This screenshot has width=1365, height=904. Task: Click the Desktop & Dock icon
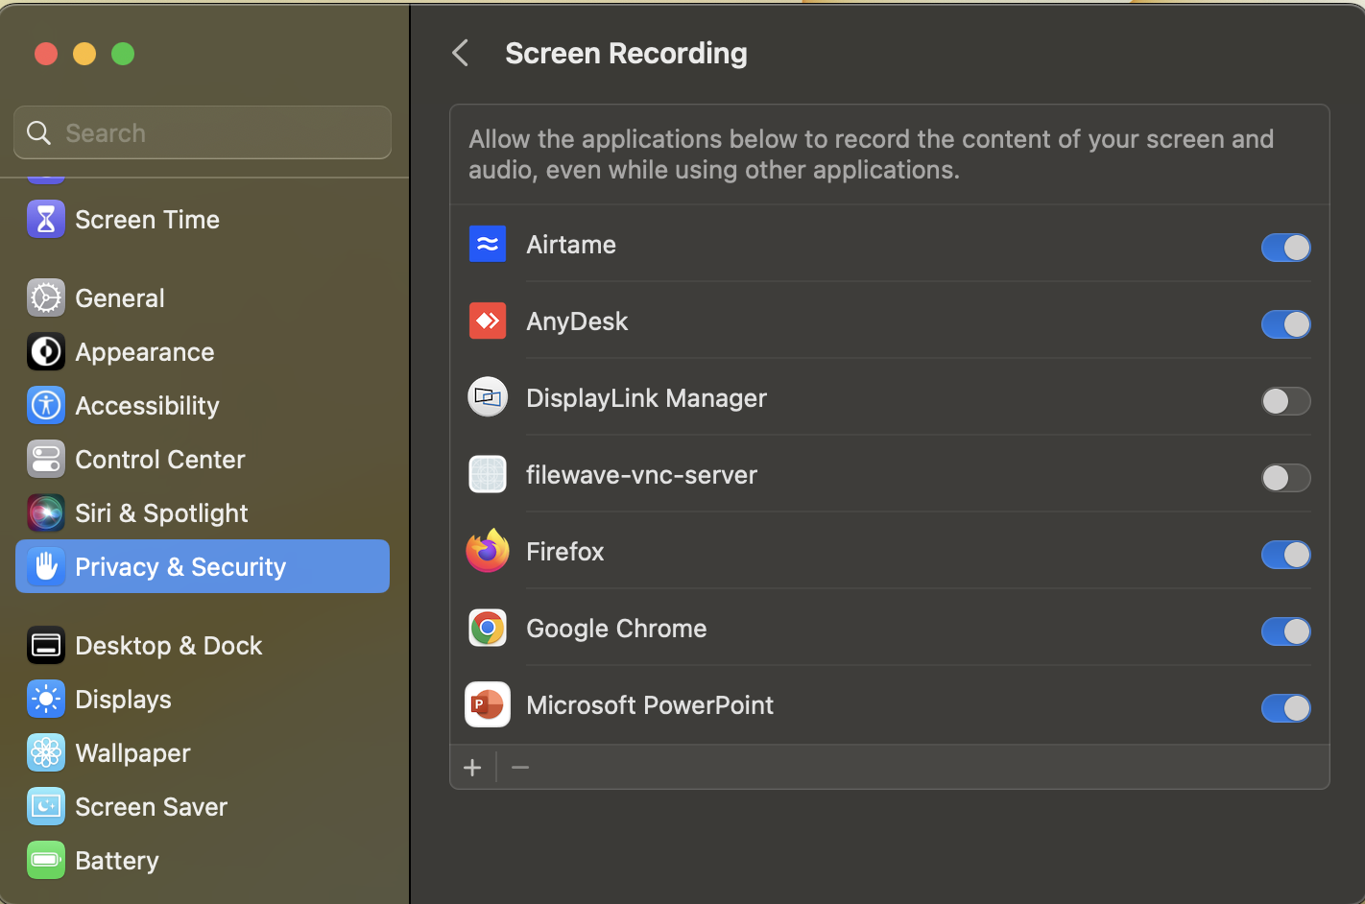click(x=46, y=646)
